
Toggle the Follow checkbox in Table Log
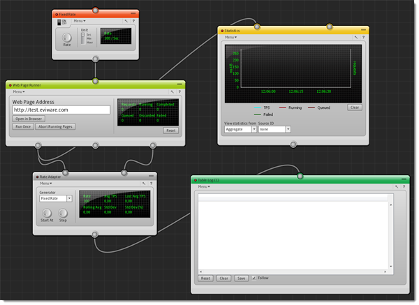tap(254, 278)
